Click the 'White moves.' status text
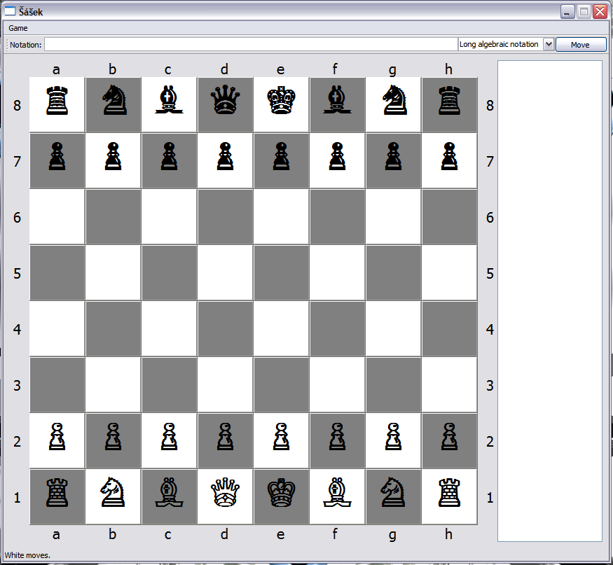 tap(27, 555)
